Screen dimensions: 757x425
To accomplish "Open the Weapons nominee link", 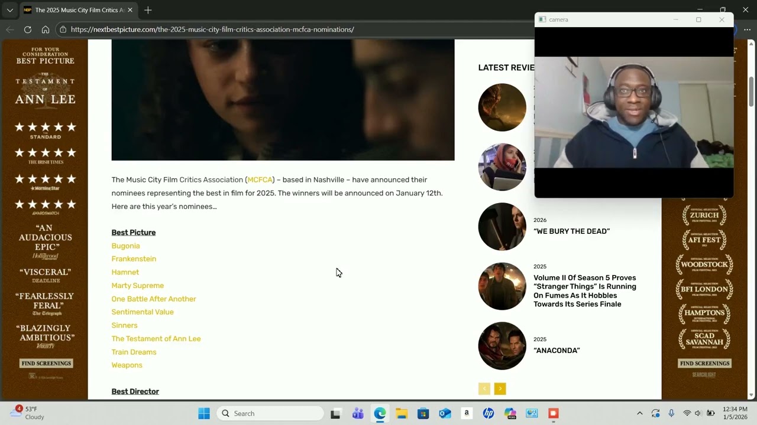I will point(127,365).
